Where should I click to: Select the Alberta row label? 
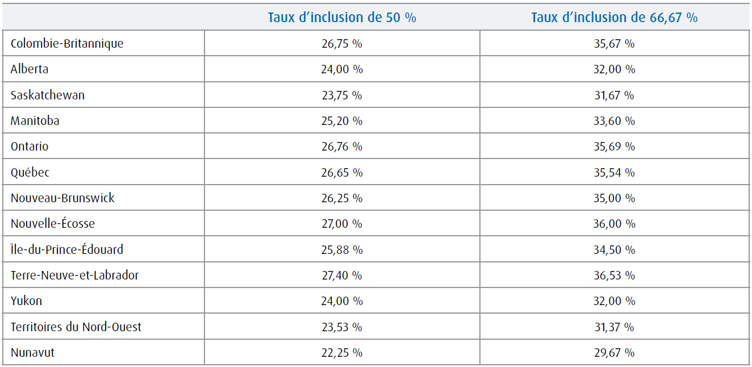[30, 69]
